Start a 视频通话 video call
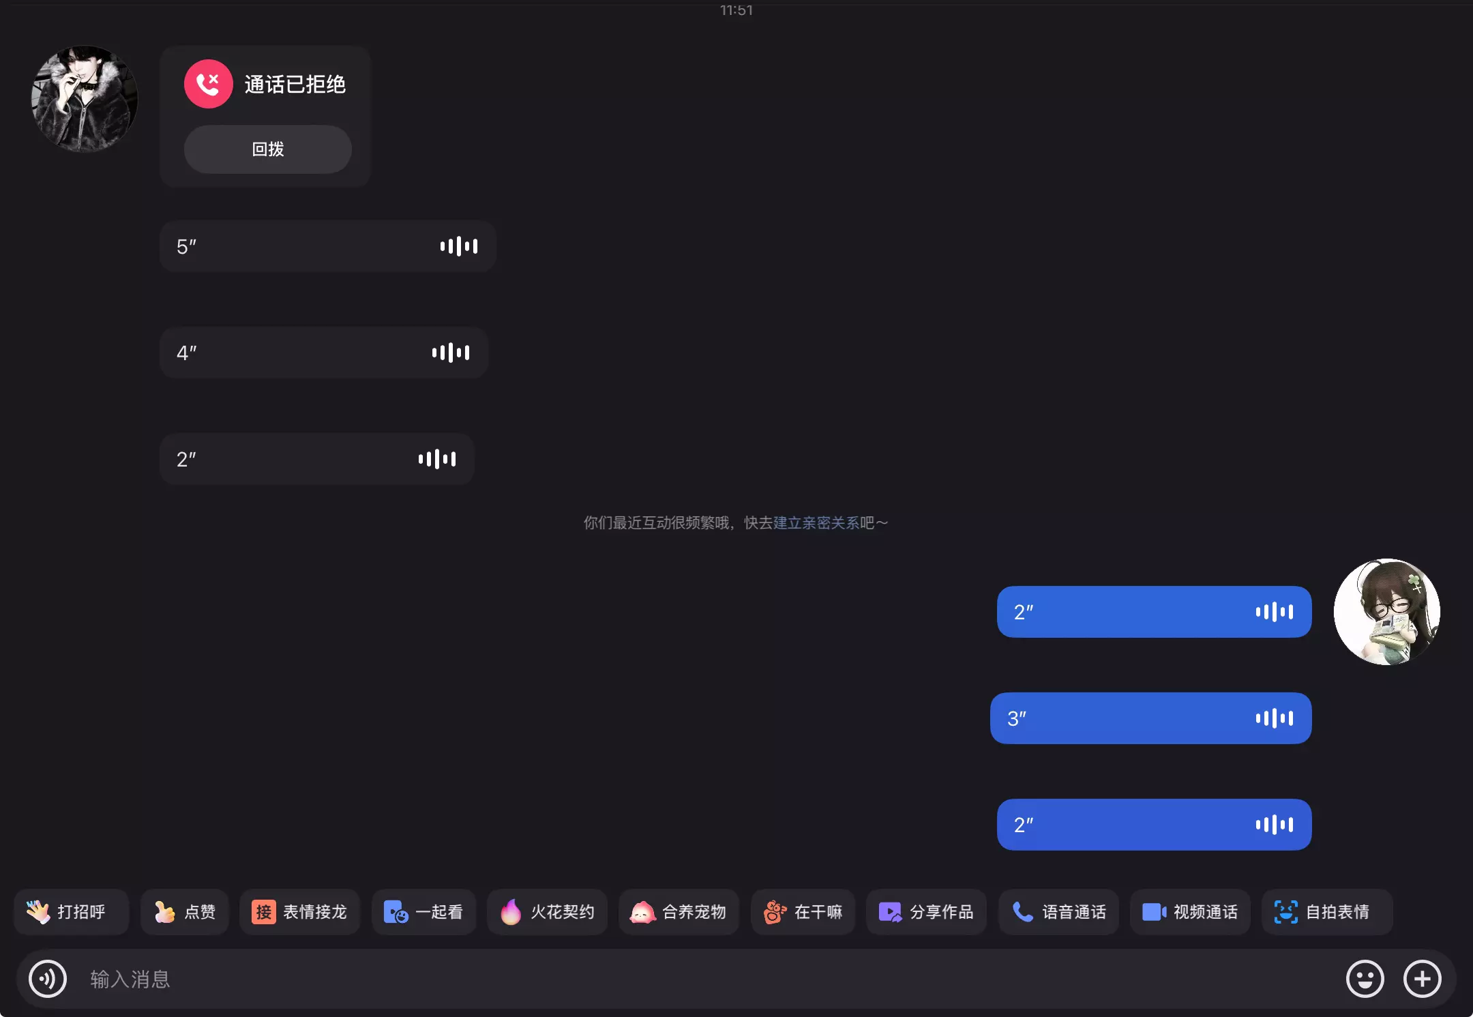 (1190, 912)
